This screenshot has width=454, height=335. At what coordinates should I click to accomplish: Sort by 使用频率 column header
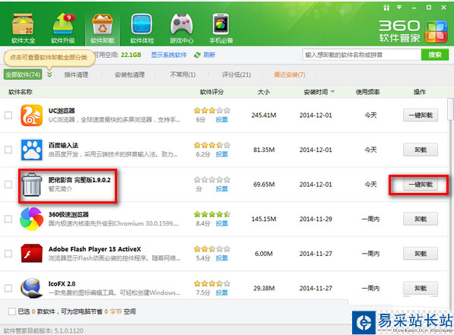pyautogui.click(x=368, y=92)
